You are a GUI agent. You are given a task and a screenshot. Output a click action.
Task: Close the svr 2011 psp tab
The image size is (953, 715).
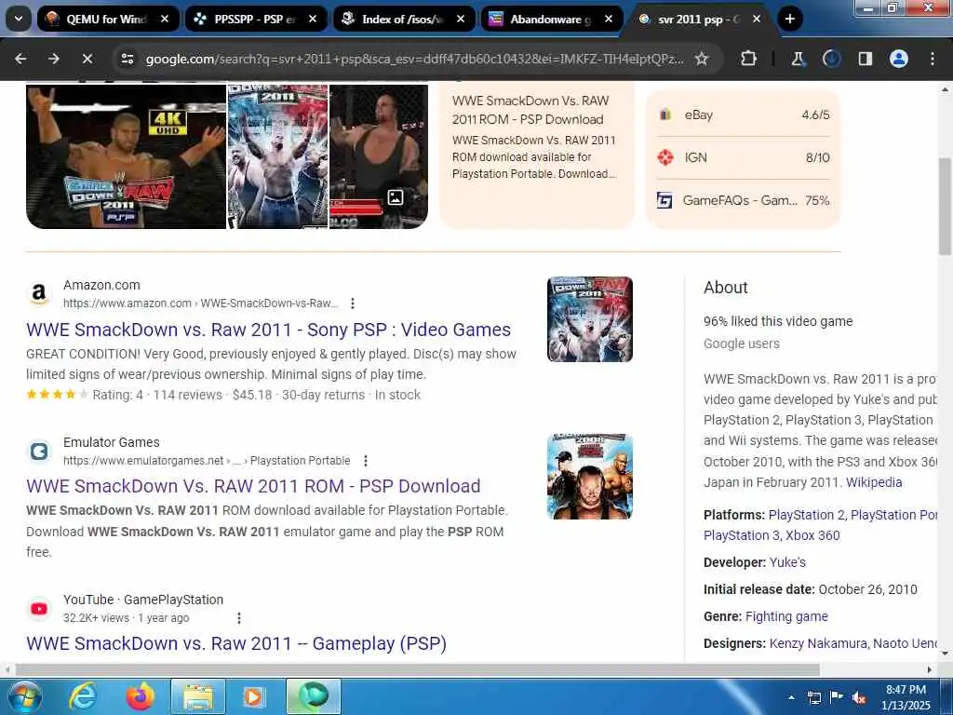(x=757, y=20)
